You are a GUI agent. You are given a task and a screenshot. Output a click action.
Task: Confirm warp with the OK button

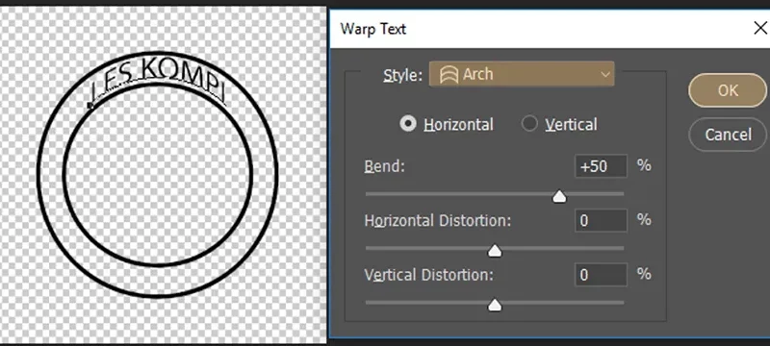pyautogui.click(x=728, y=90)
